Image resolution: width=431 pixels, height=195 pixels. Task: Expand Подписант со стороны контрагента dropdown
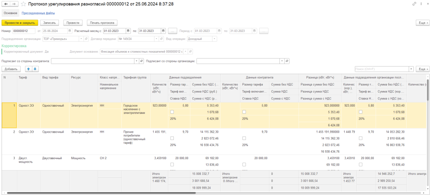click(136, 61)
